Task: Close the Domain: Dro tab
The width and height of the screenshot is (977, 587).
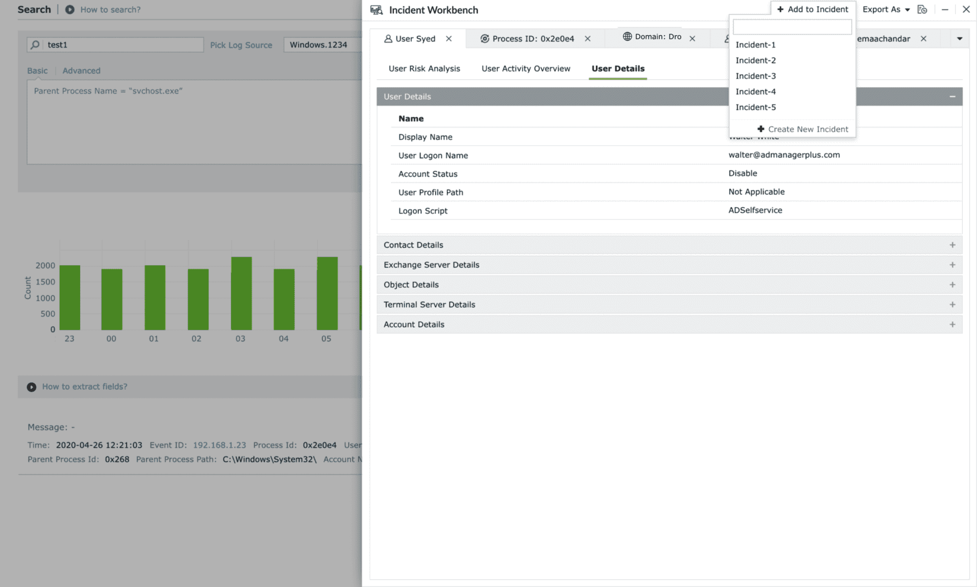Action: click(x=692, y=39)
